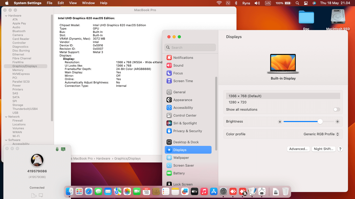Select Focus in the settings sidebar
This screenshot has width=355, height=199.
click(188, 73)
